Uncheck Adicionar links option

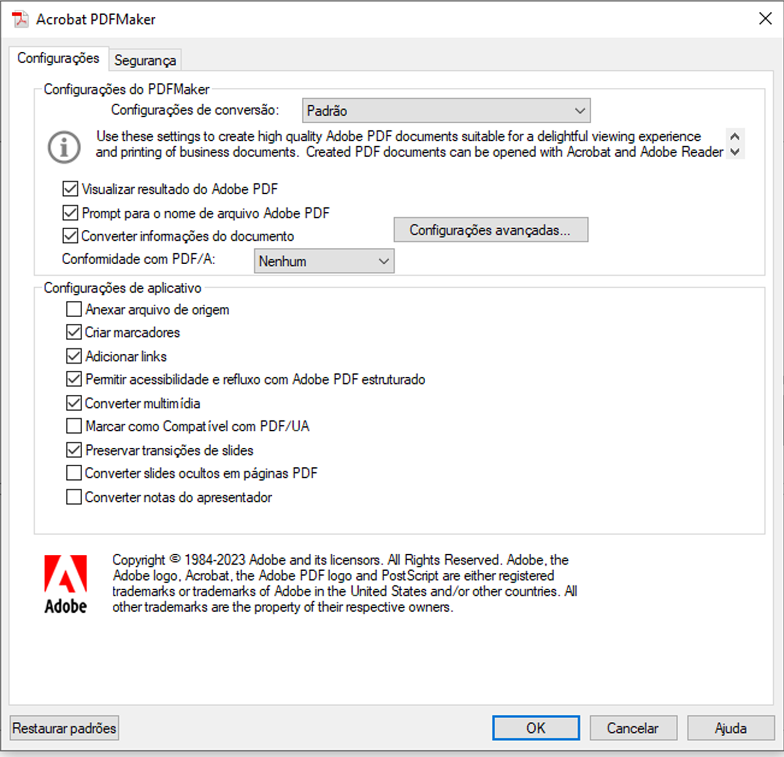(x=73, y=355)
